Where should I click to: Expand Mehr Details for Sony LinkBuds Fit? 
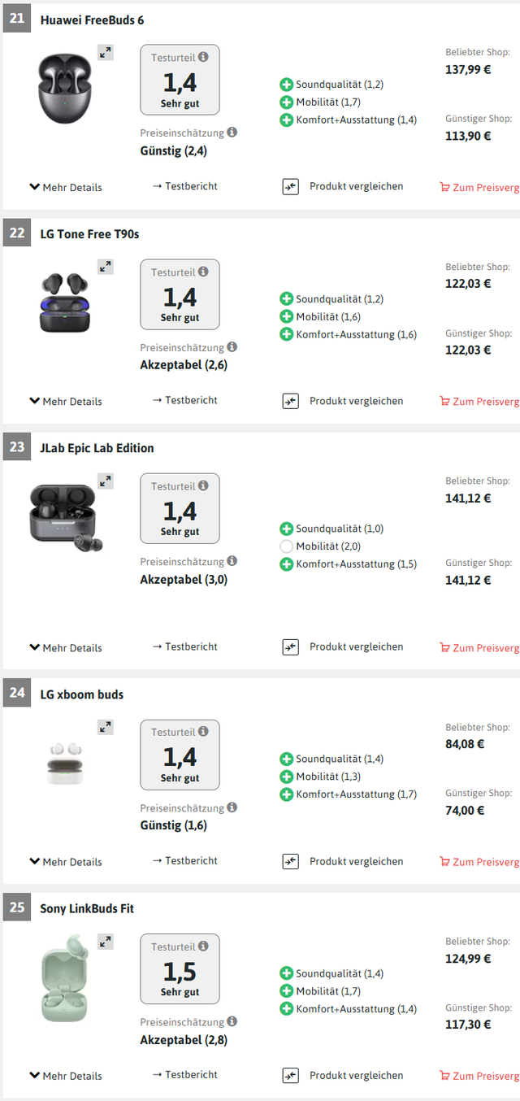(x=66, y=1076)
